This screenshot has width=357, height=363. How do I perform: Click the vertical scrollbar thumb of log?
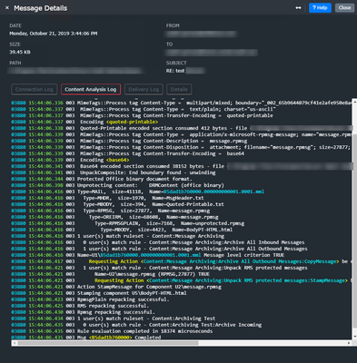click(x=354, y=231)
